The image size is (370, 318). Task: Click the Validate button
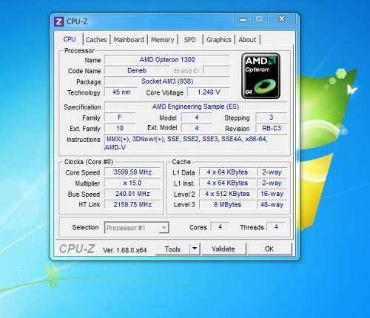click(x=223, y=249)
